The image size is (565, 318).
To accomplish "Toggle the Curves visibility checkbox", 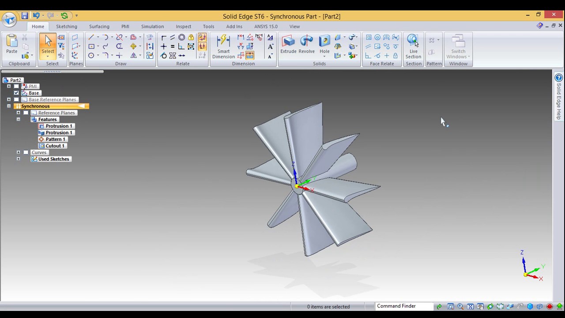I will click(x=26, y=152).
